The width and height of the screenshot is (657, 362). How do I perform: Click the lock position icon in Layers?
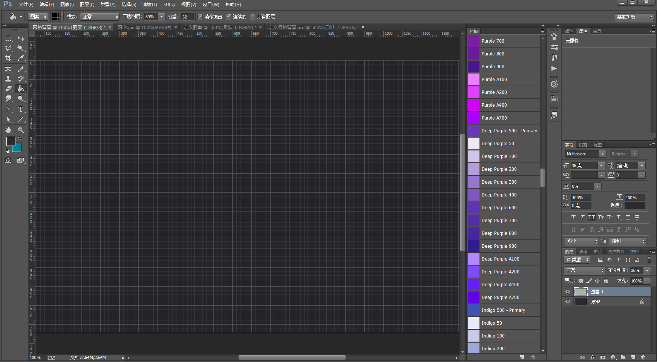tap(597, 281)
